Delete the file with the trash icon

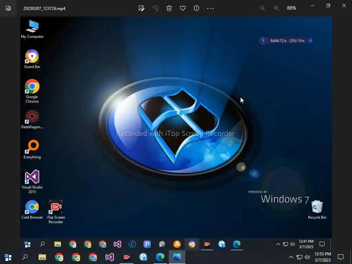tap(169, 8)
